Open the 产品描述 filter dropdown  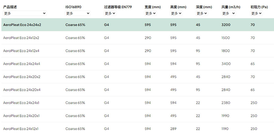[x=25, y=13]
